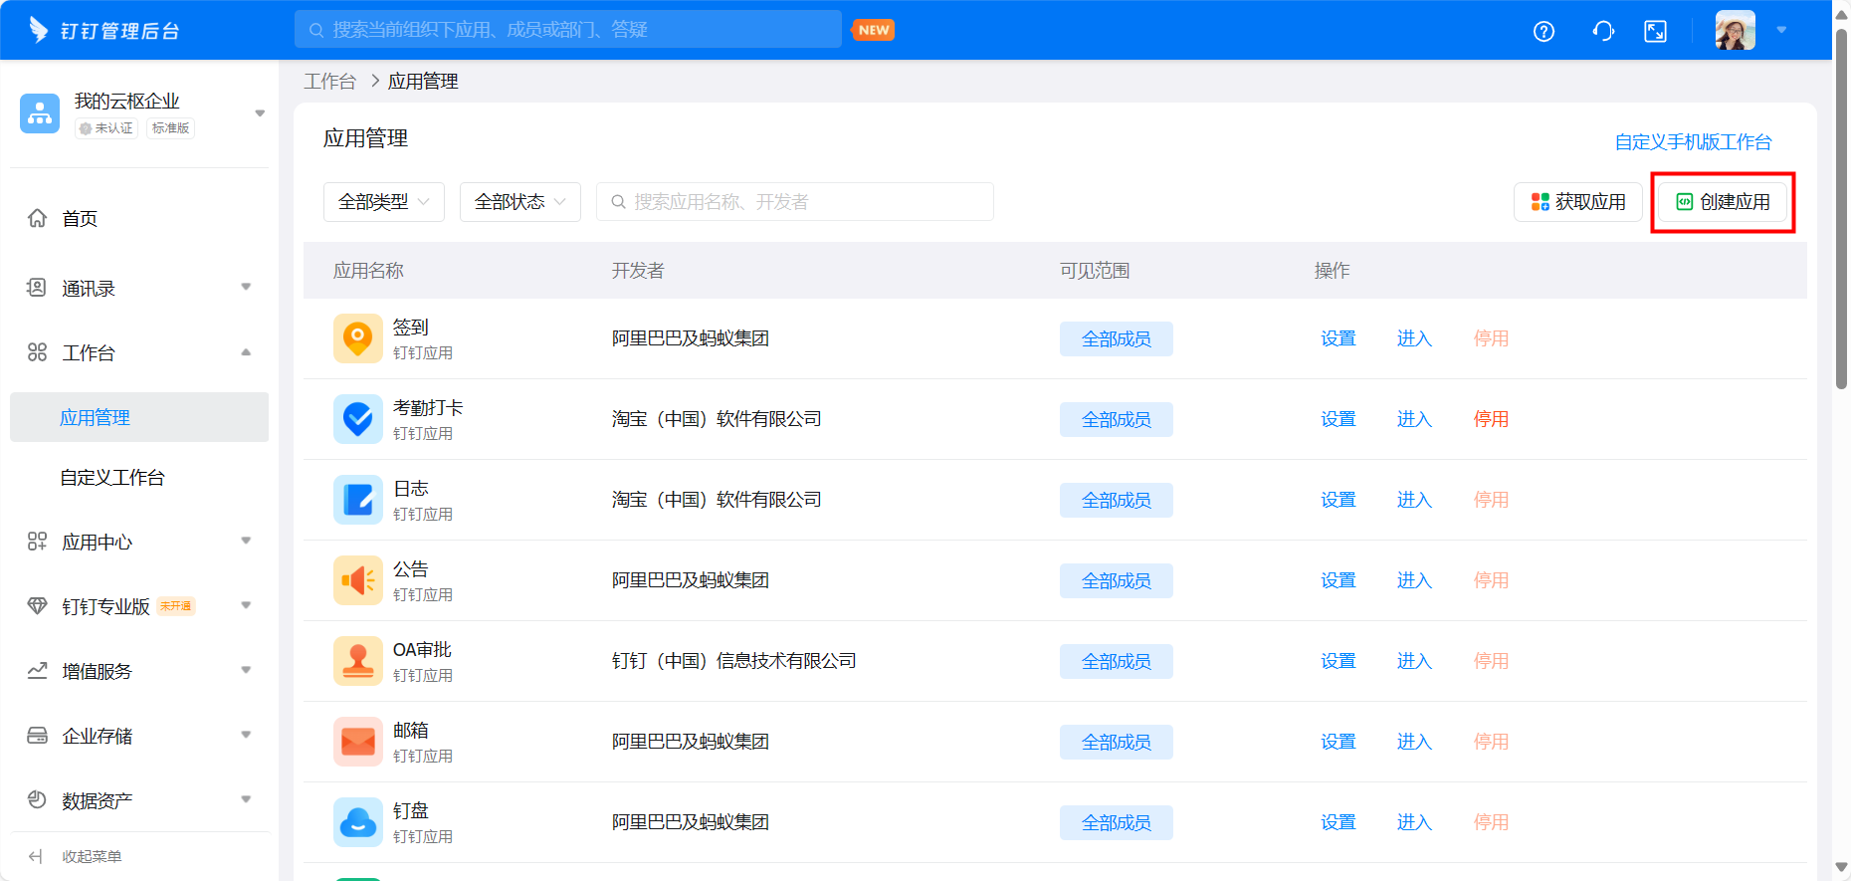This screenshot has width=1851, height=881.
Task: Click 停用 for the 考勤打卡 app
Action: (x=1491, y=419)
